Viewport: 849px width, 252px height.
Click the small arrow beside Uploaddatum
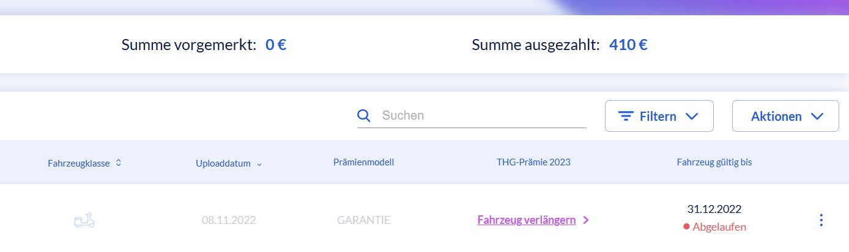pyautogui.click(x=259, y=164)
